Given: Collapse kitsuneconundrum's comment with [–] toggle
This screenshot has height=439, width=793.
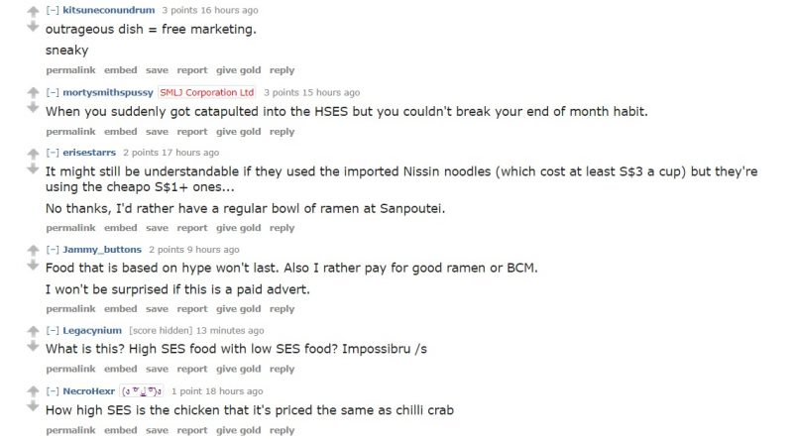Looking at the screenshot, I should pos(53,10).
